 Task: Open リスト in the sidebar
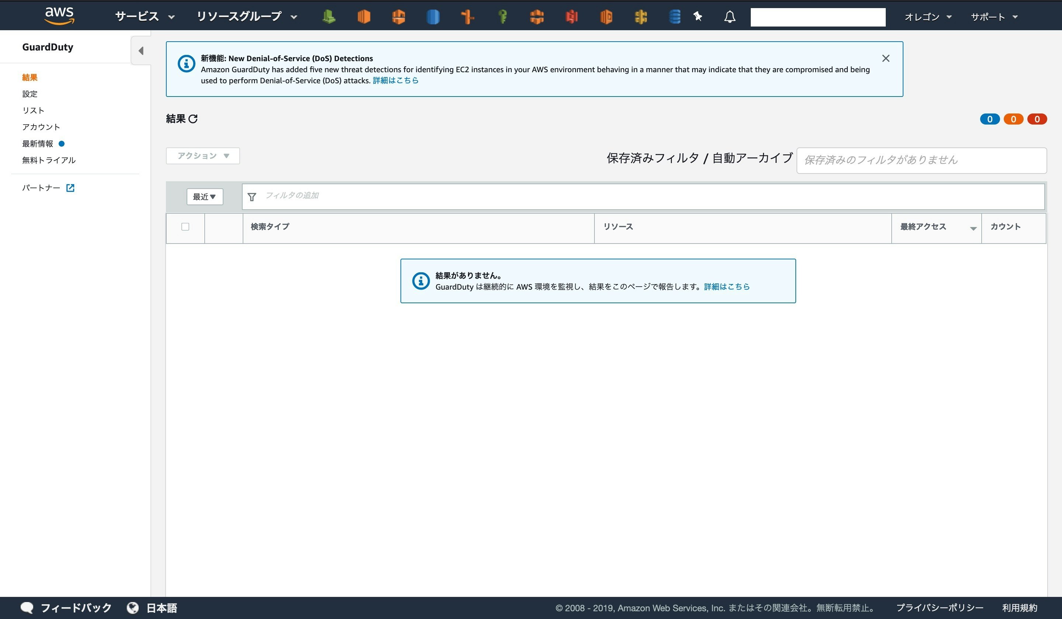pyautogui.click(x=33, y=110)
